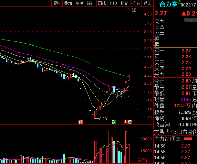Click the X100 volume unit box
Viewport: 197px width, 164px height.
tap(142, 161)
